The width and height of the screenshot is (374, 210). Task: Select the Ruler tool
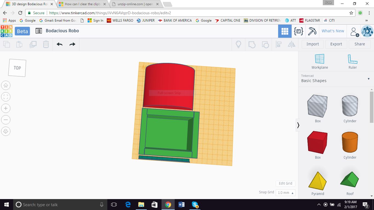tap(353, 62)
